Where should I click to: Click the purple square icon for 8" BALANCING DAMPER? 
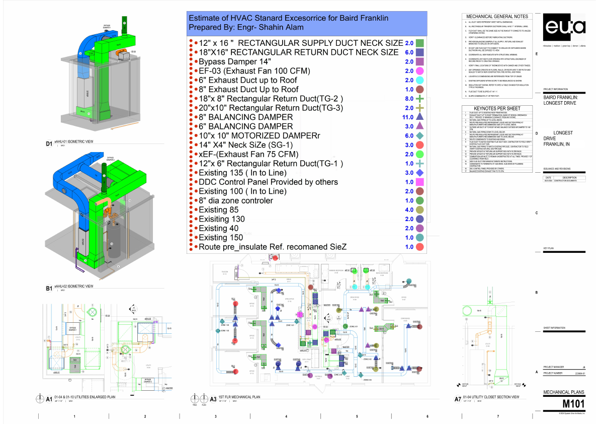(x=420, y=117)
